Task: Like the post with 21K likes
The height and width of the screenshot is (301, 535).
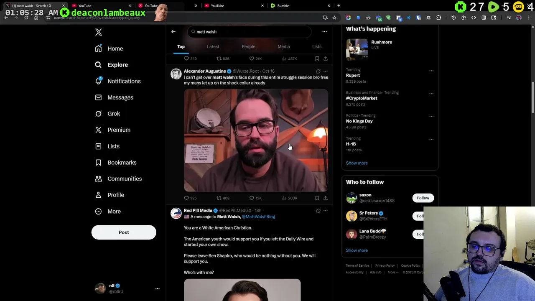Action: click(x=255, y=59)
